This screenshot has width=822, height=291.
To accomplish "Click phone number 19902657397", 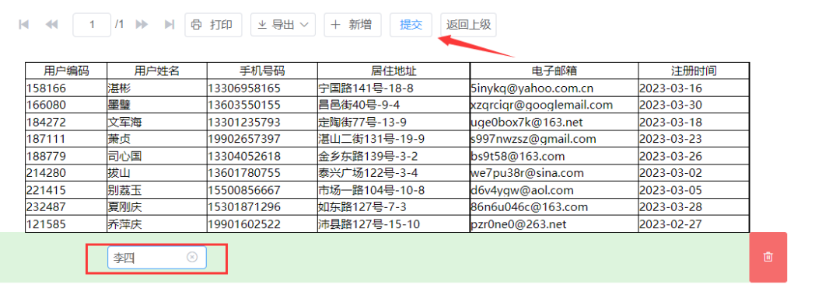I will click(262, 139).
